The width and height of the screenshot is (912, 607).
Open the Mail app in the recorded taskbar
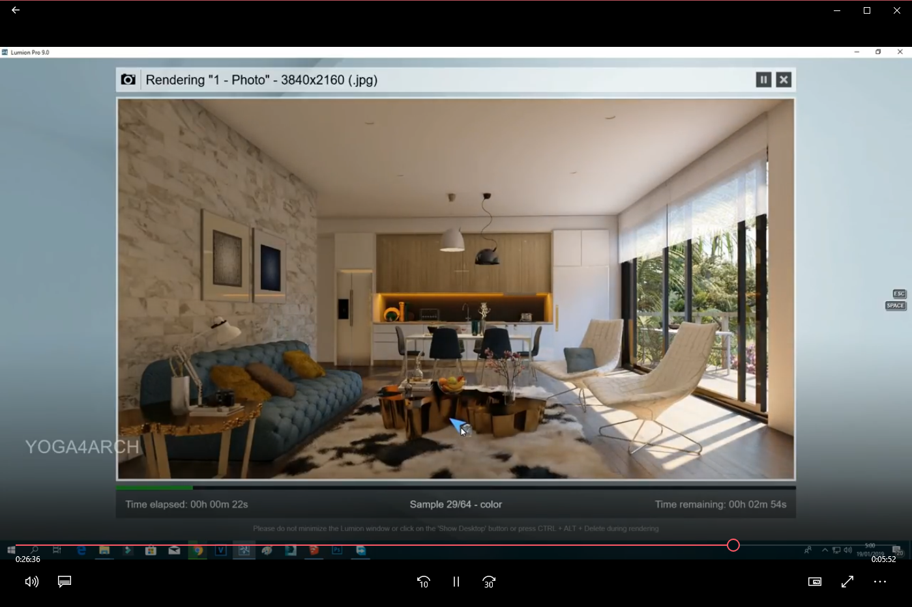pos(174,550)
